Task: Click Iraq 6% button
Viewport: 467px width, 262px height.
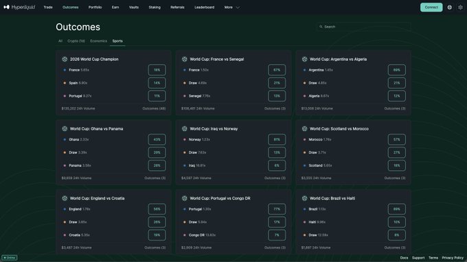Action: (277, 166)
